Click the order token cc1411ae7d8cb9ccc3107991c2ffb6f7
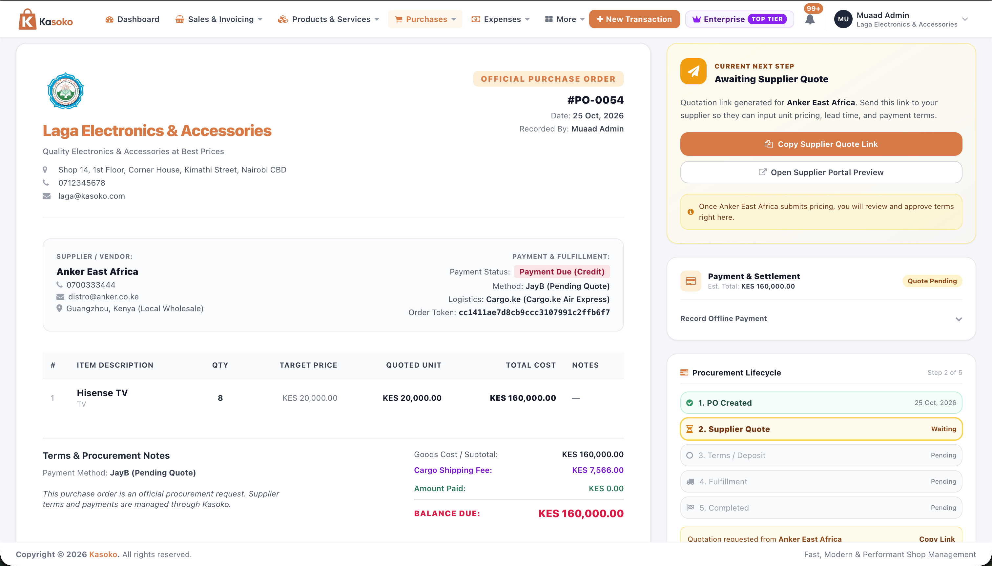The image size is (992, 566). tap(534, 313)
